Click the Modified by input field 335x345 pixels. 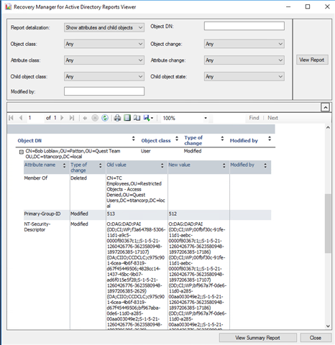tap(104, 91)
